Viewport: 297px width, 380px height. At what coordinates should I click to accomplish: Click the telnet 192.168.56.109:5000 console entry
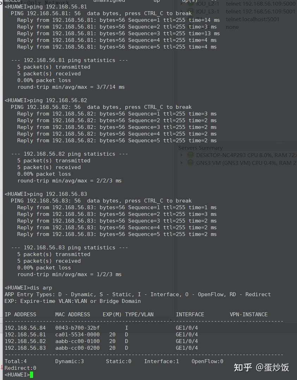260,4
